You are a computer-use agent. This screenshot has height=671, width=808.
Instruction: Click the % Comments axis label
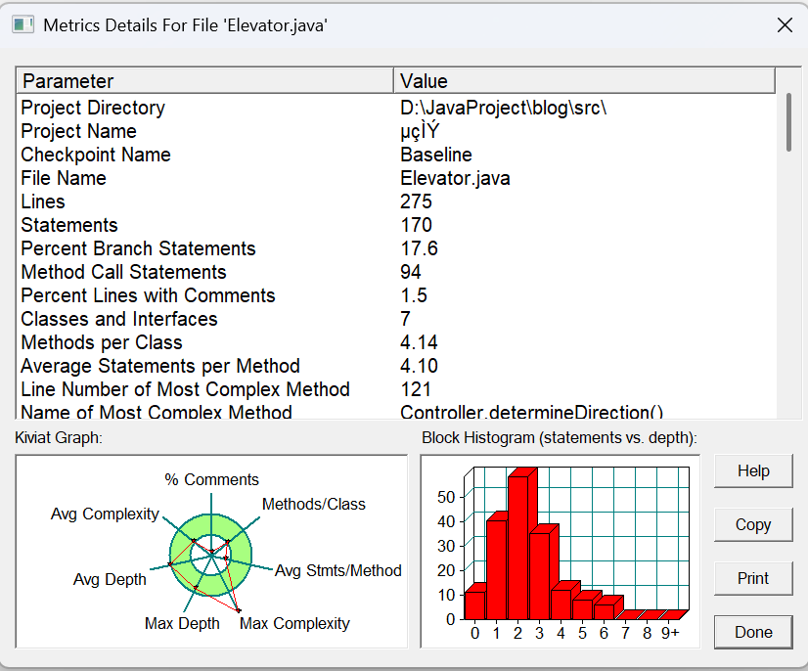pos(211,480)
